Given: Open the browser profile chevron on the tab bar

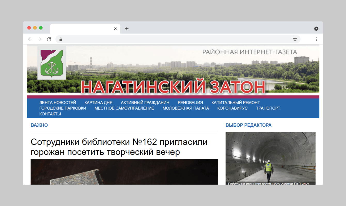Looking at the screenshot, I should (316, 29).
